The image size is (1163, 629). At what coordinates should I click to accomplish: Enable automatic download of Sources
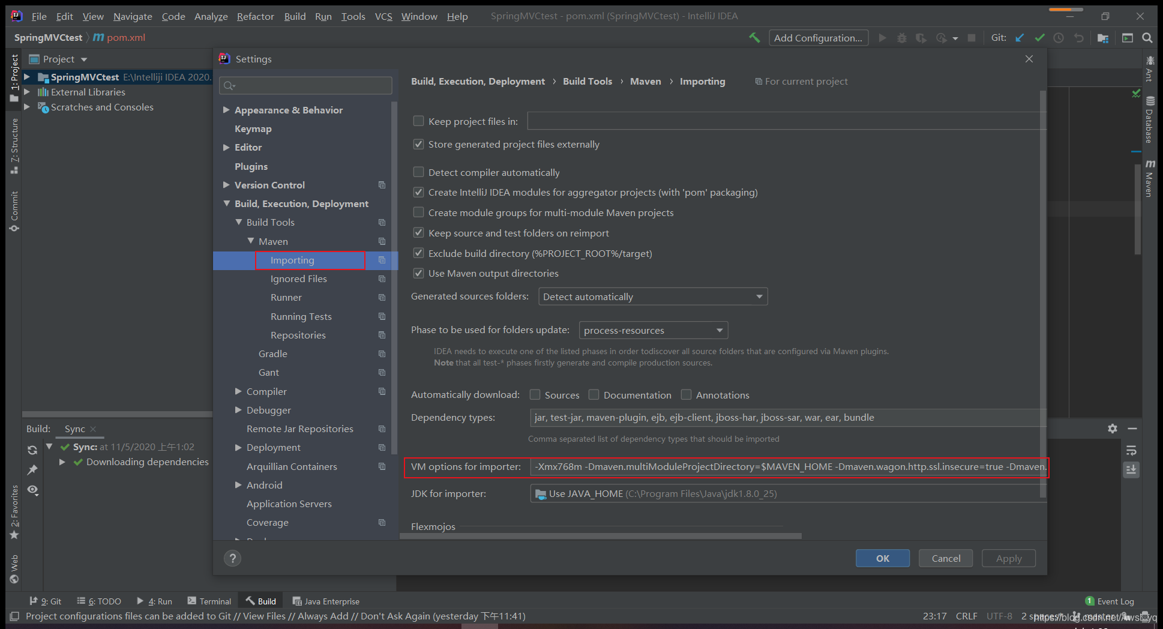tap(535, 394)
